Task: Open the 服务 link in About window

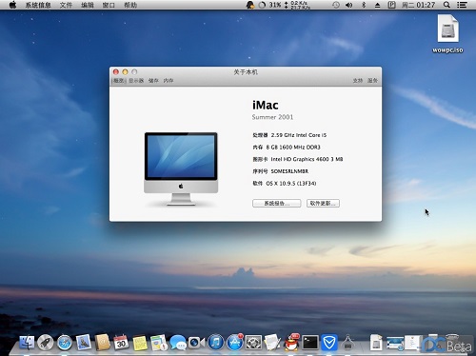Action: coord(372,81)
